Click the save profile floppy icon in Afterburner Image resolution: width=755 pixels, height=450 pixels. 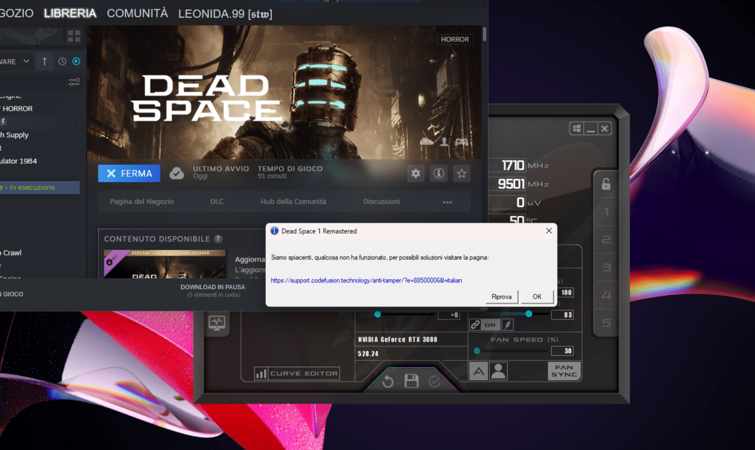pyautogui.click(x=411, y=381)
